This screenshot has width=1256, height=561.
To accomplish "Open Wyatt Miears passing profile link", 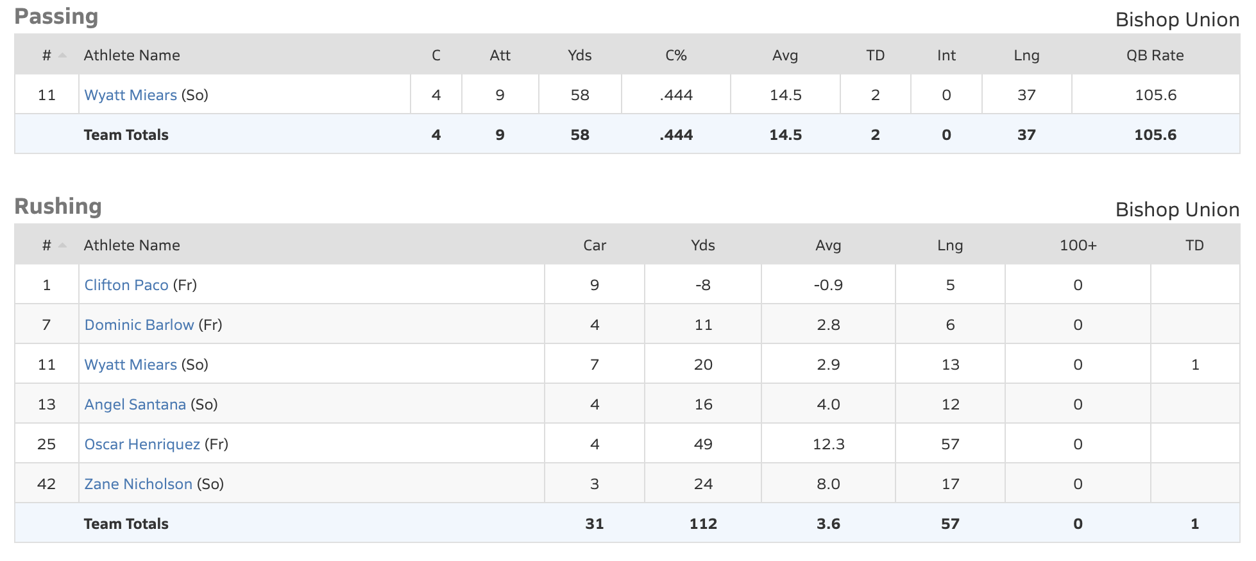I will point(130,94).
